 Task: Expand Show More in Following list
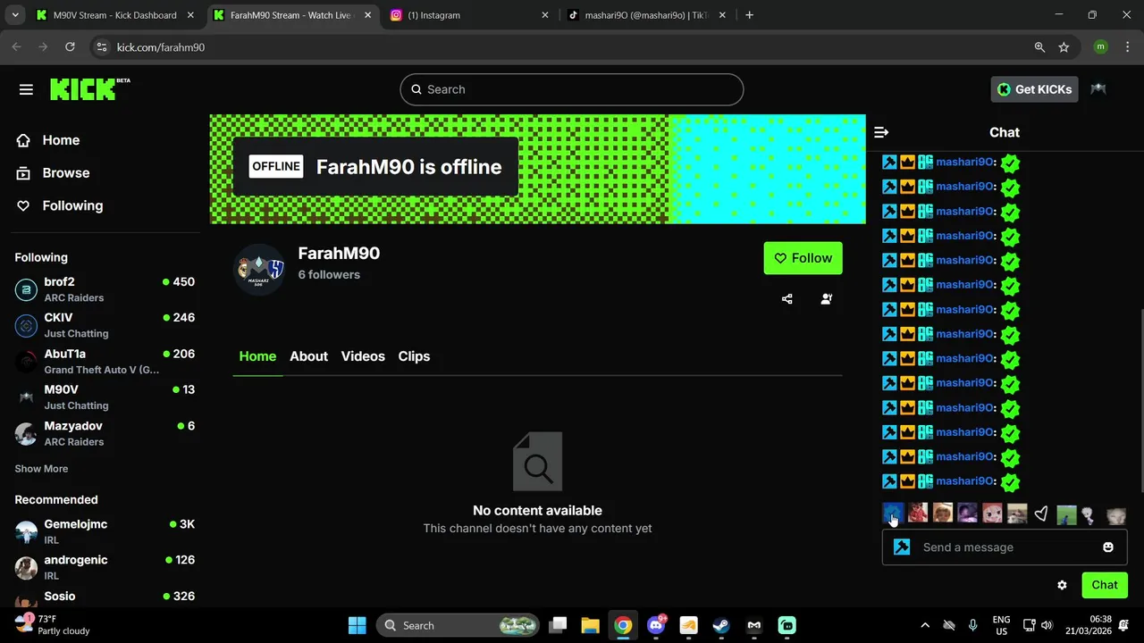41,469
